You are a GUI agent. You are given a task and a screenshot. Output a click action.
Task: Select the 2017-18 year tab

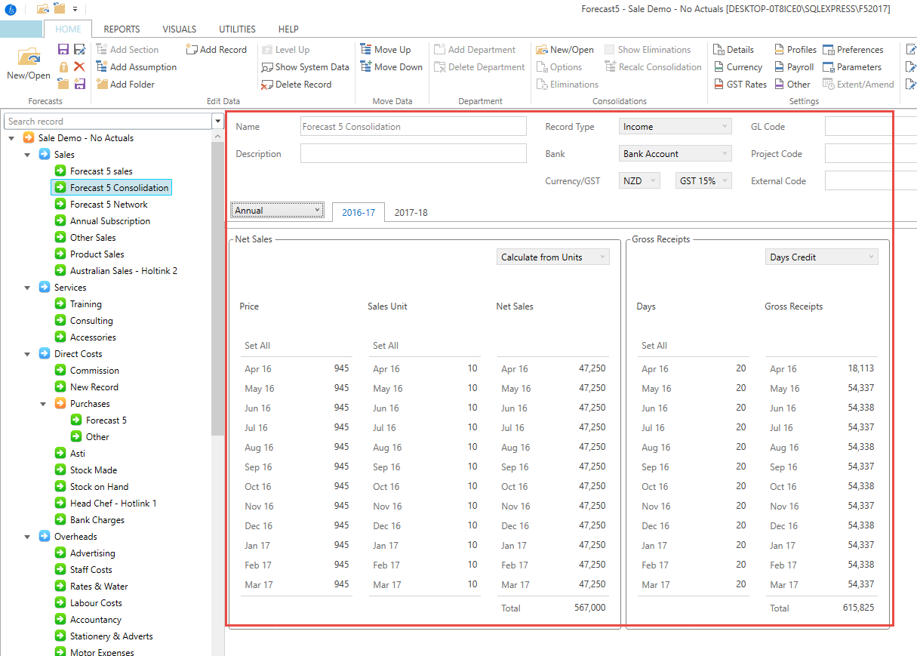pyautogui.click(x=411, y=212)
